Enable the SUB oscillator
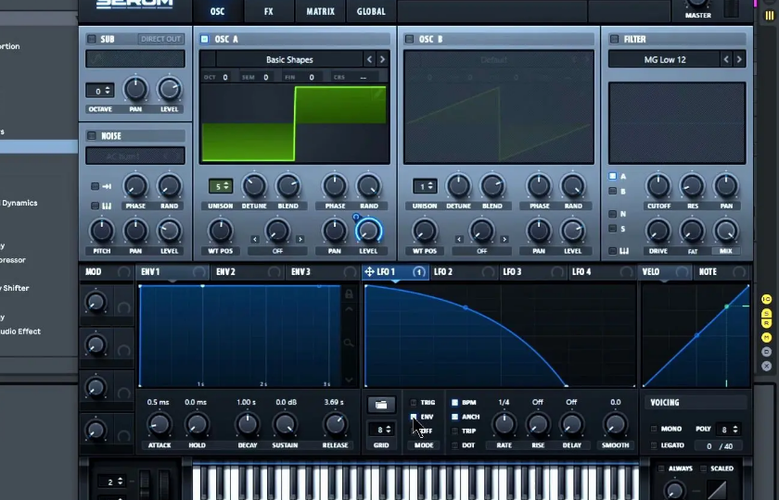779x500 pixels. (x=92, y=39)
